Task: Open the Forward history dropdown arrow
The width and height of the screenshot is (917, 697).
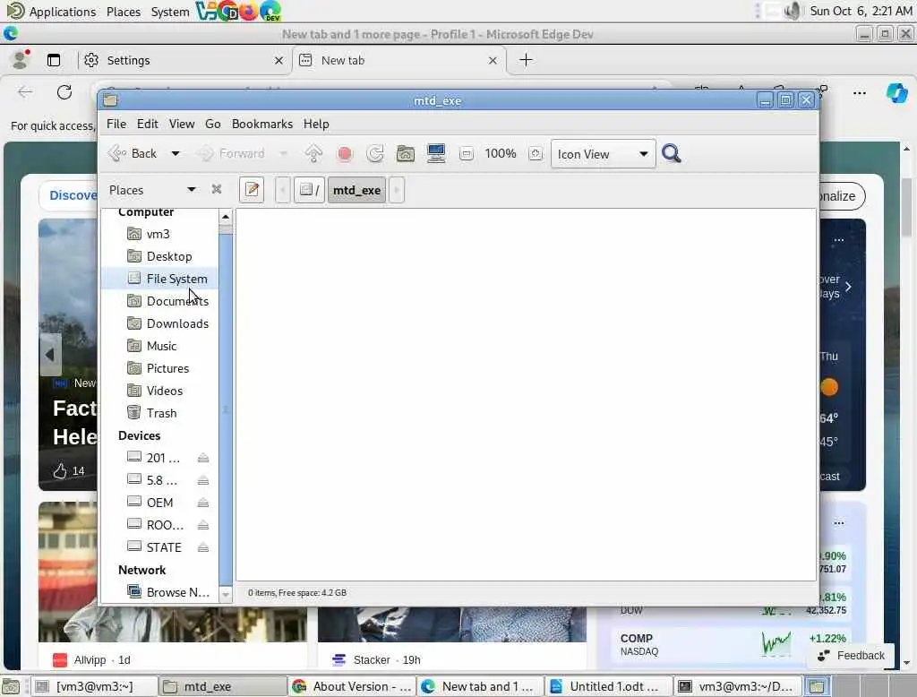Action: tap(284, 154)
